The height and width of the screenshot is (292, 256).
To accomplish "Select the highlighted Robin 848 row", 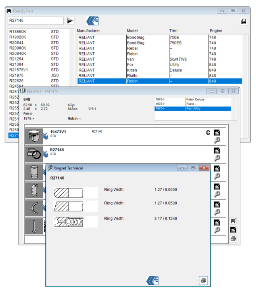I will point(160,81).
